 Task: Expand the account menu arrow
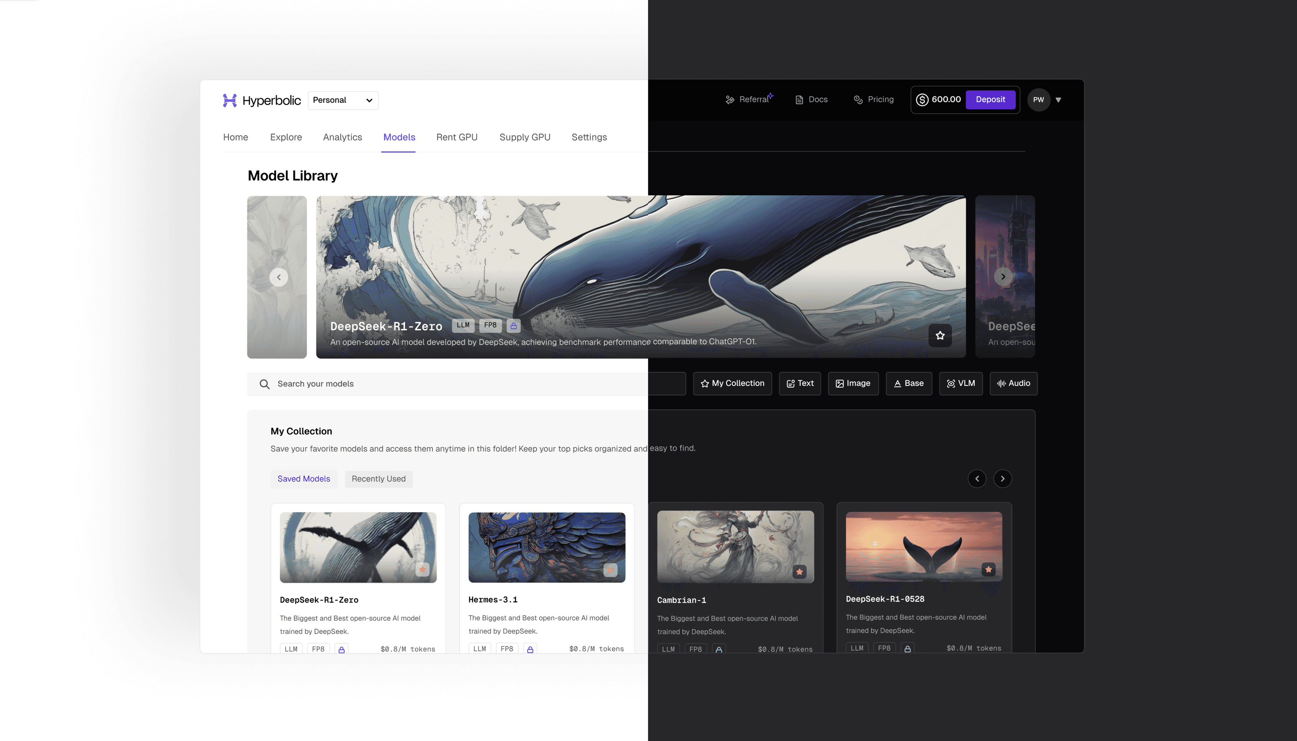pos(1058,100)
